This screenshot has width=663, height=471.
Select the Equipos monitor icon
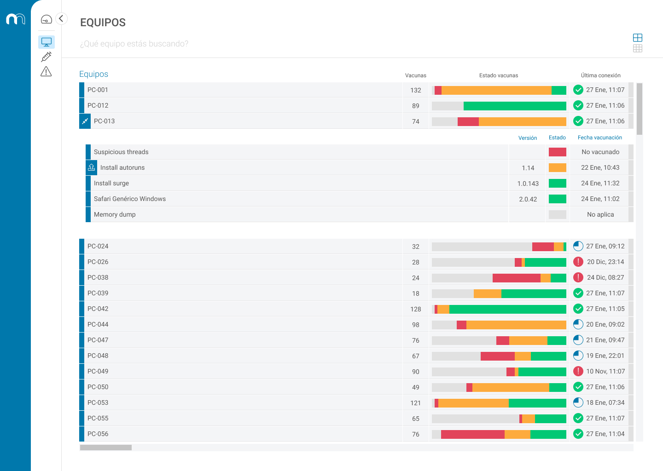tap(47, 42)
